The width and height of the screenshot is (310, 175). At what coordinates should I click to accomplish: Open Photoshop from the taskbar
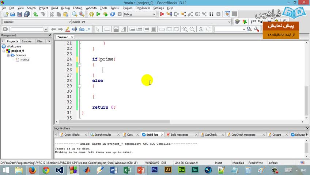154,170
